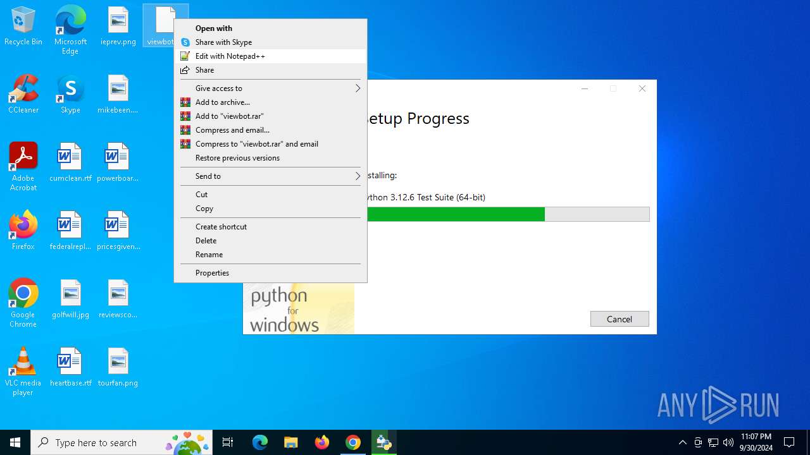The height and width of the screenshot is (455, 810).
Task: Open Edge from the taskbar
Action: click(x=260, y=442)
